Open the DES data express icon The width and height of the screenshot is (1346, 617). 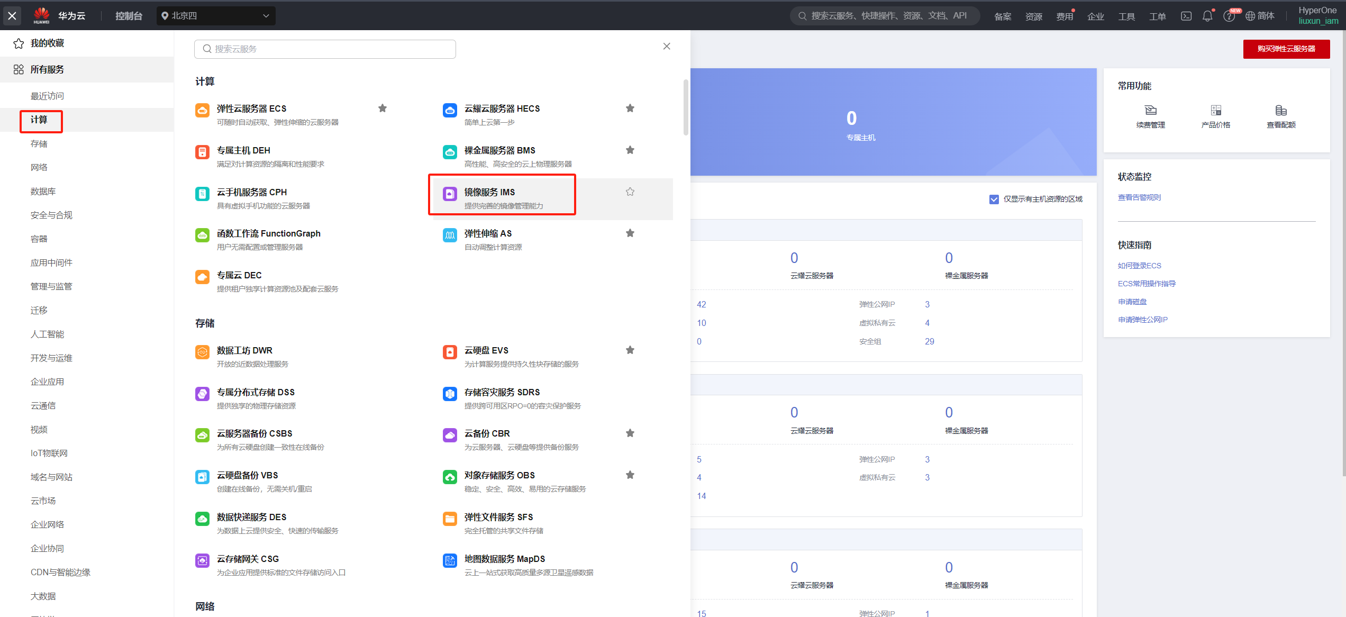tap(202, 519)
